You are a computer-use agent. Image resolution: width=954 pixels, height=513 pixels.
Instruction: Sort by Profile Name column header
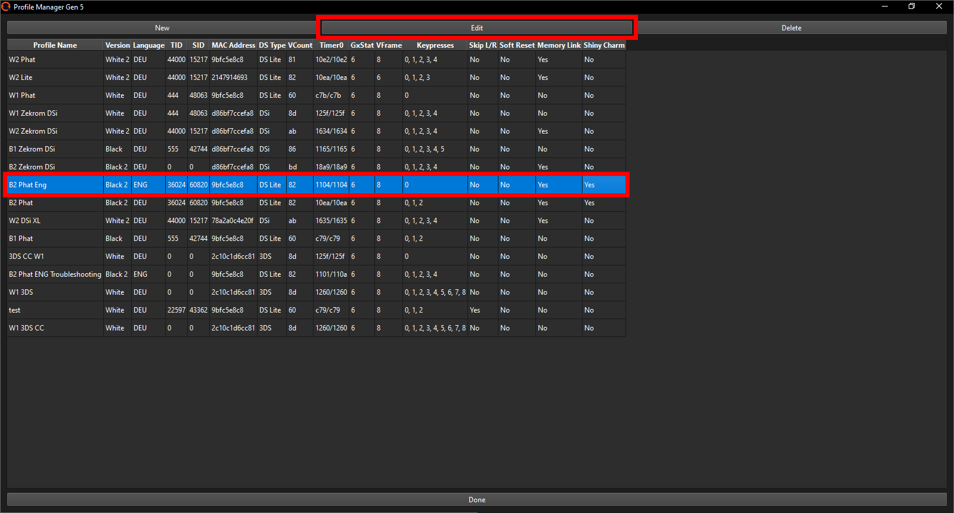click(x=55, y=45)
